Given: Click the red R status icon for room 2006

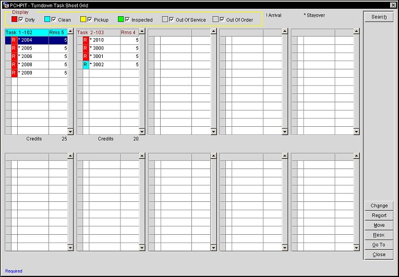Looking at the screenshot, I should (x=14, y=56).
